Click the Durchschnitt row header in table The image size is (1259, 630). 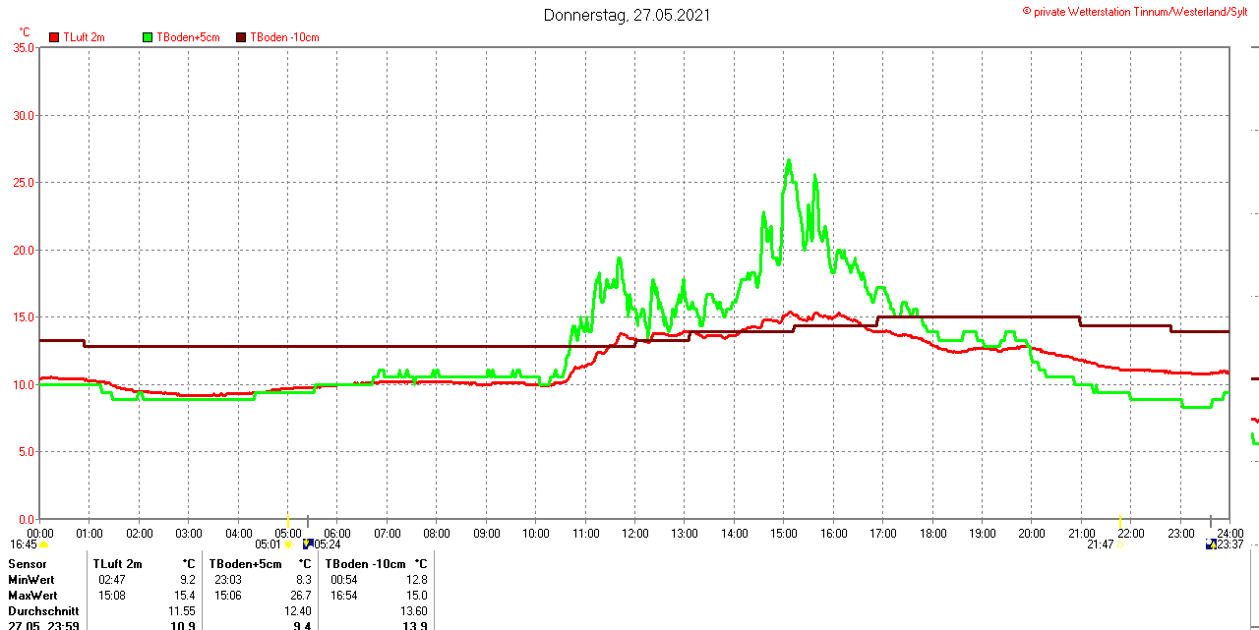point(43,610)
